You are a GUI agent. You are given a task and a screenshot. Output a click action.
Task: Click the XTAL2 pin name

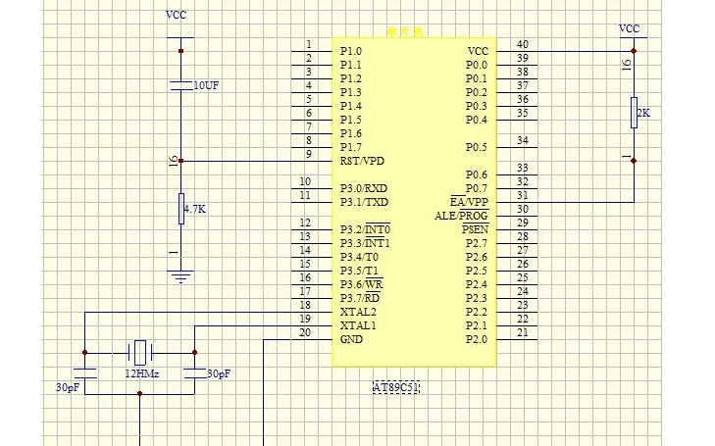[x=358, y=312]
